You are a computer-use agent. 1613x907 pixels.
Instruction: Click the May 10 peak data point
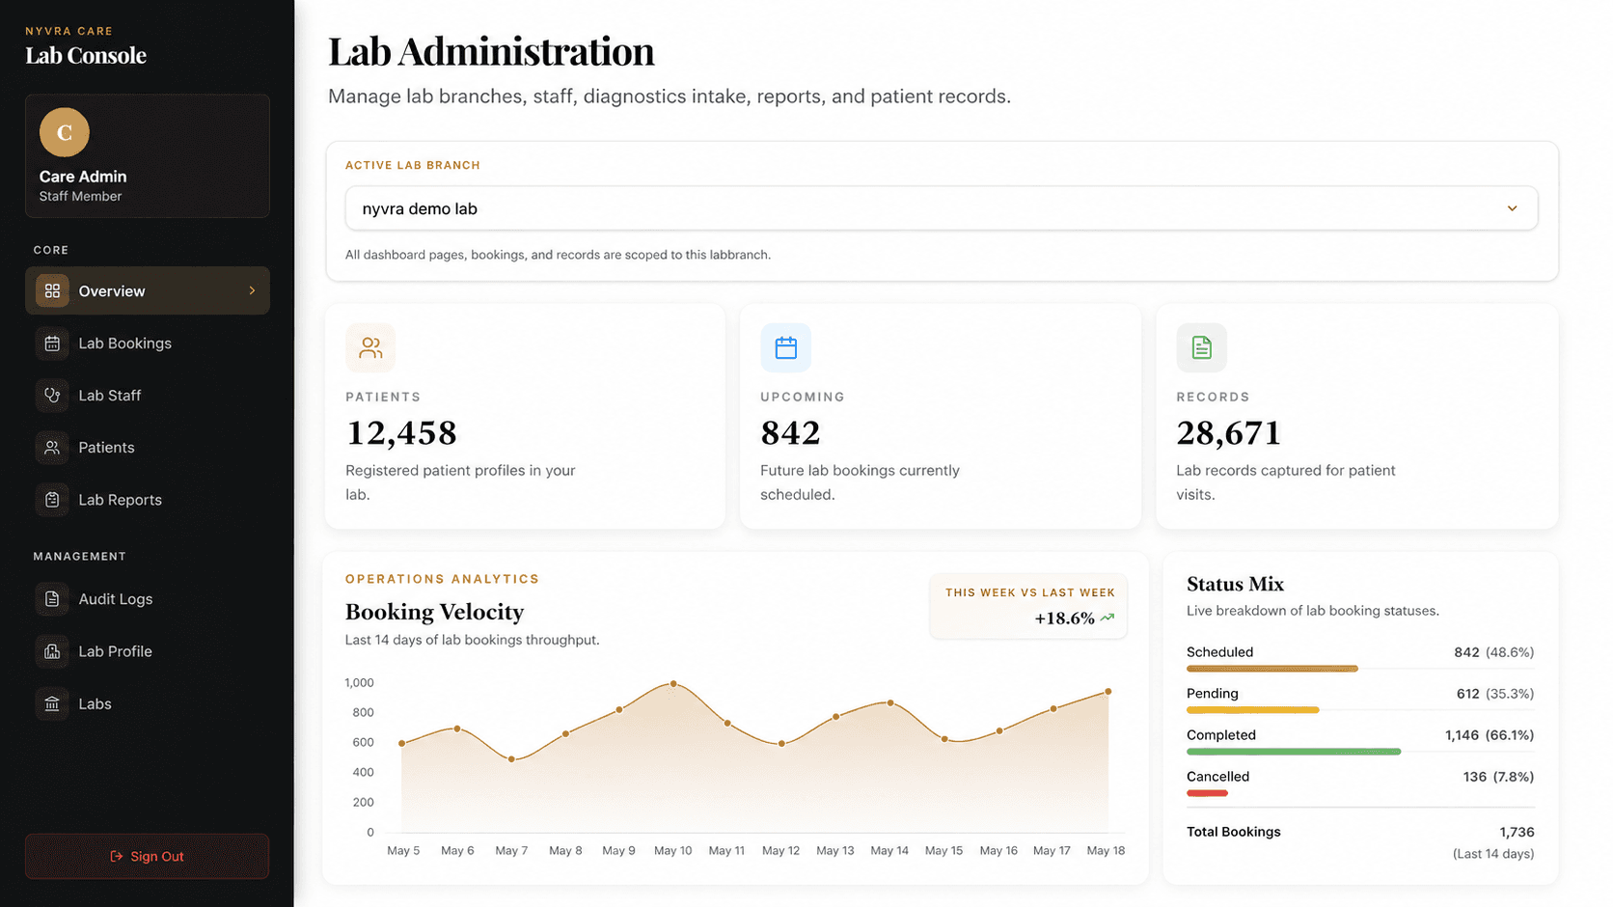(673, 683)
